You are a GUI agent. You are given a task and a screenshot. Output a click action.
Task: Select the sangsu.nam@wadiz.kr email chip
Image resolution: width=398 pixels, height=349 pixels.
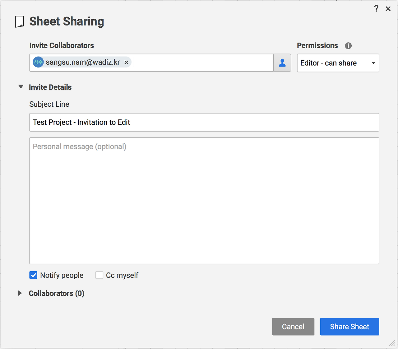click(x=83, y=62)
